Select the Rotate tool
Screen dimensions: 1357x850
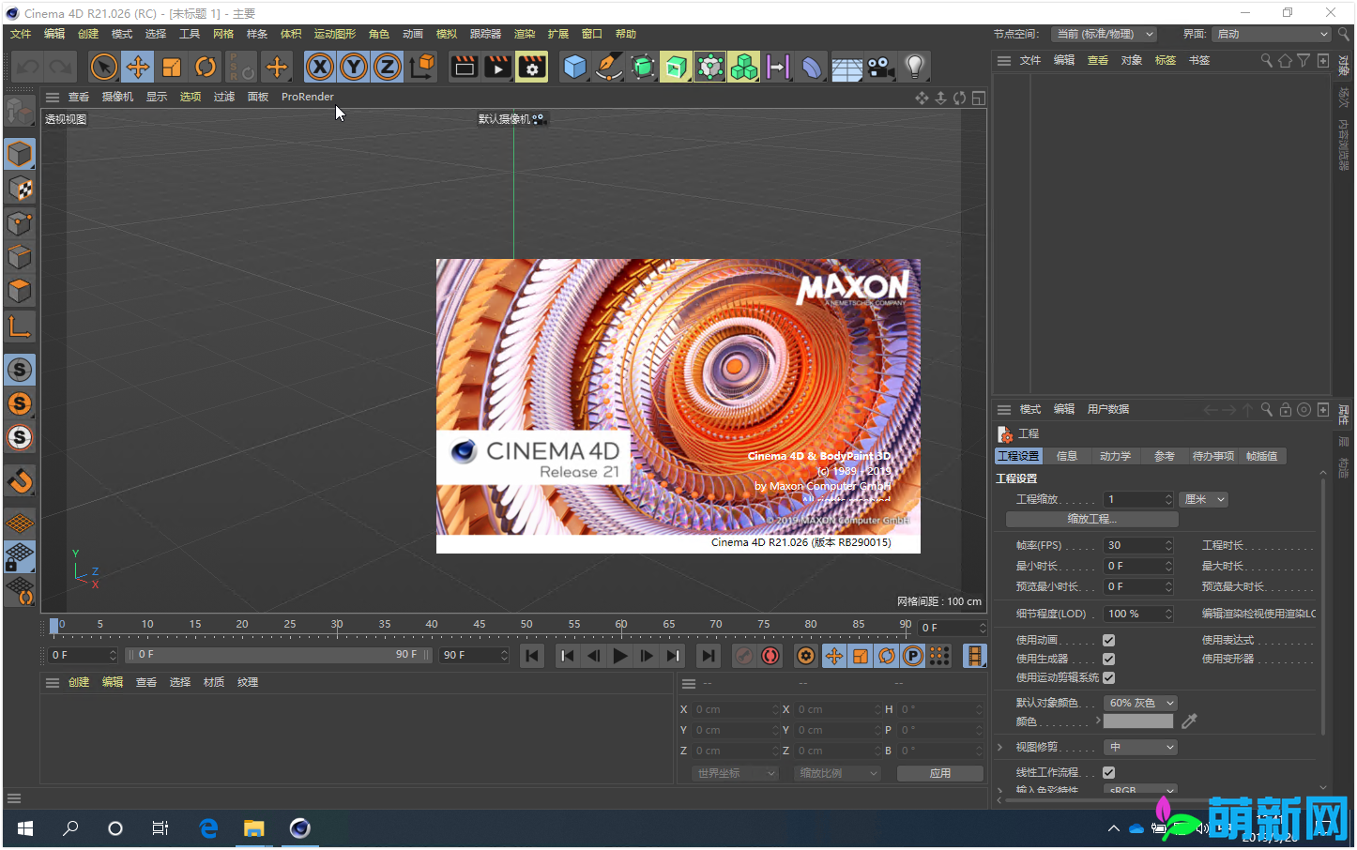[x=206, y=67]
